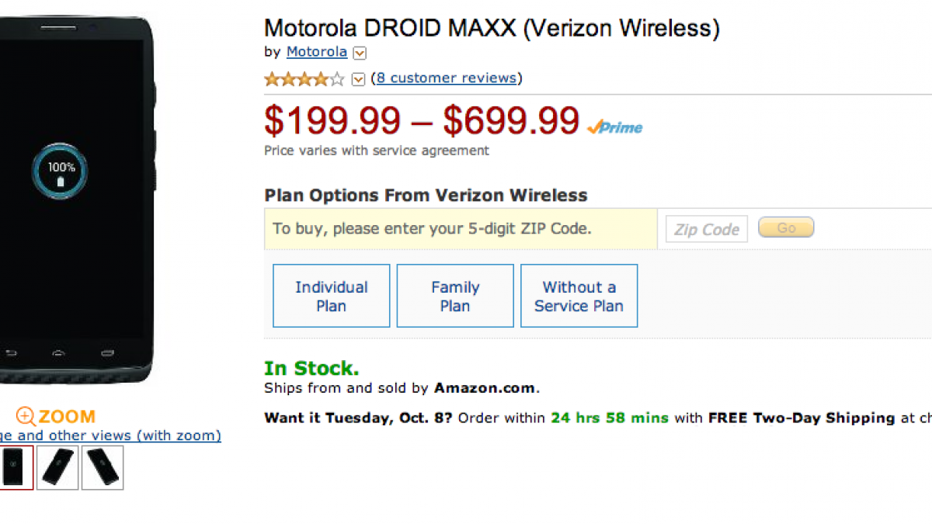Click into the Zip Code input field
This screenshot has width=932, height=524.
tap(706, 229)
